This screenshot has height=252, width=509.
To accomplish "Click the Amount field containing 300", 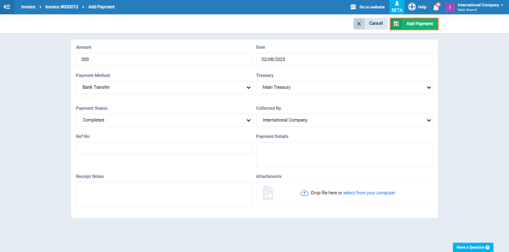I will [164, 59].
